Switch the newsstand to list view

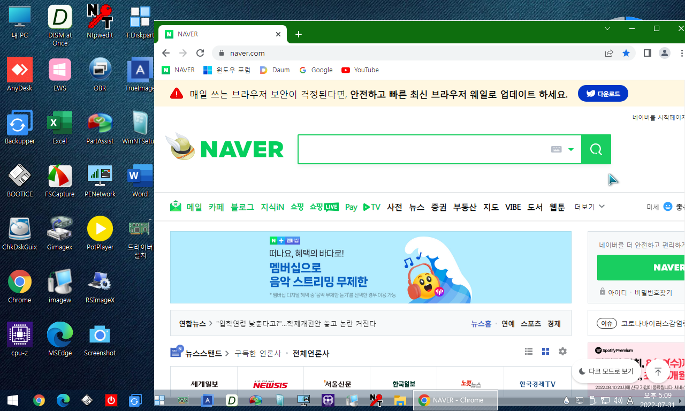(529, 352)
